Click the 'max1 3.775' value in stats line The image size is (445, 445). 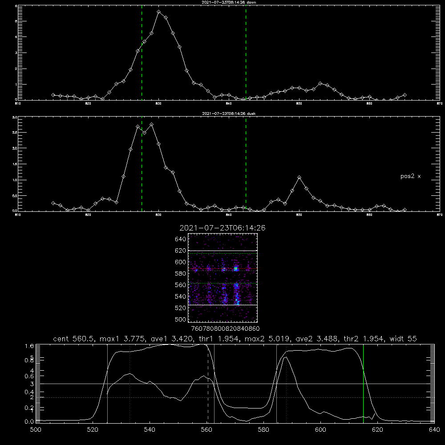click(123, 339)
